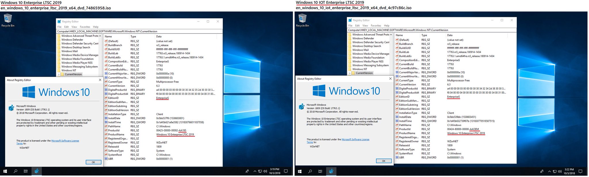589x177 pixels.
Task: Open View menu in right Registry Editor
Action: click(365, 25)
